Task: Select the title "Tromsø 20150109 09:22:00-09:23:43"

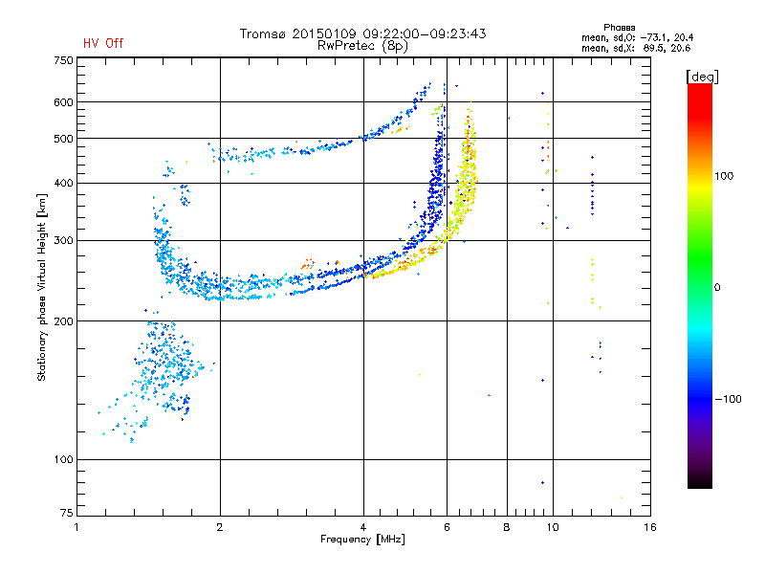Action: [363, 33]
